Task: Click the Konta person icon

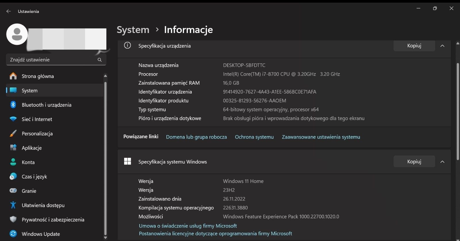Action: (x=13, y=162)
